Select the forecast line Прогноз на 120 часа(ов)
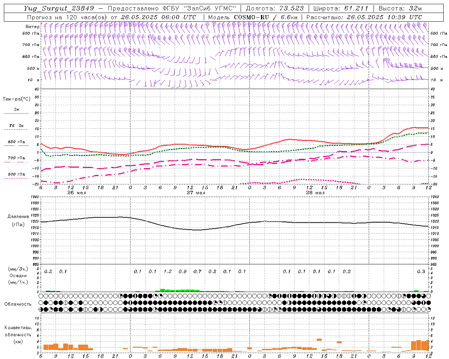Viewport: 449px width, 359px height. [x=67, y=17]
